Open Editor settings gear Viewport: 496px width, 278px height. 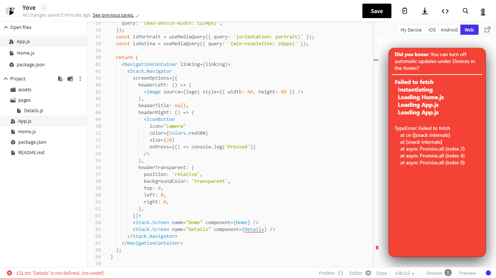(x=368, y=273)
